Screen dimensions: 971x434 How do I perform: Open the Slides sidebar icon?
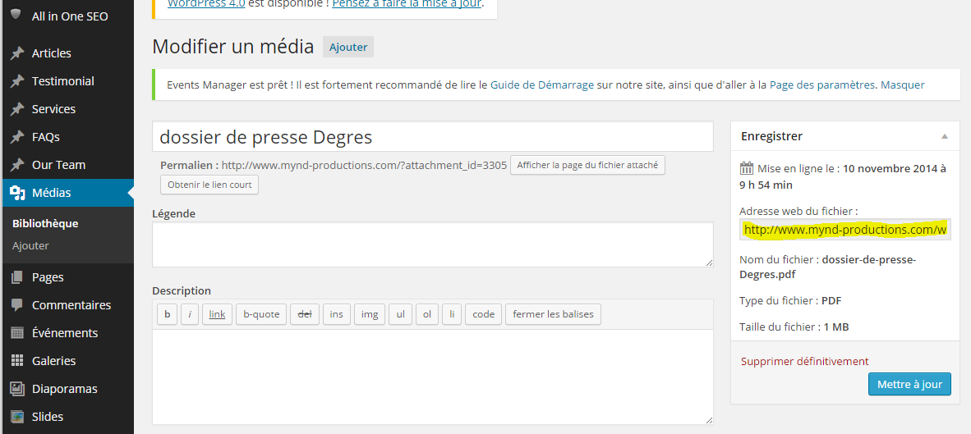17,418
